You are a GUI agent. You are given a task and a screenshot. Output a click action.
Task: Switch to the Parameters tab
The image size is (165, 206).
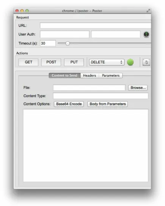[111, 75]
